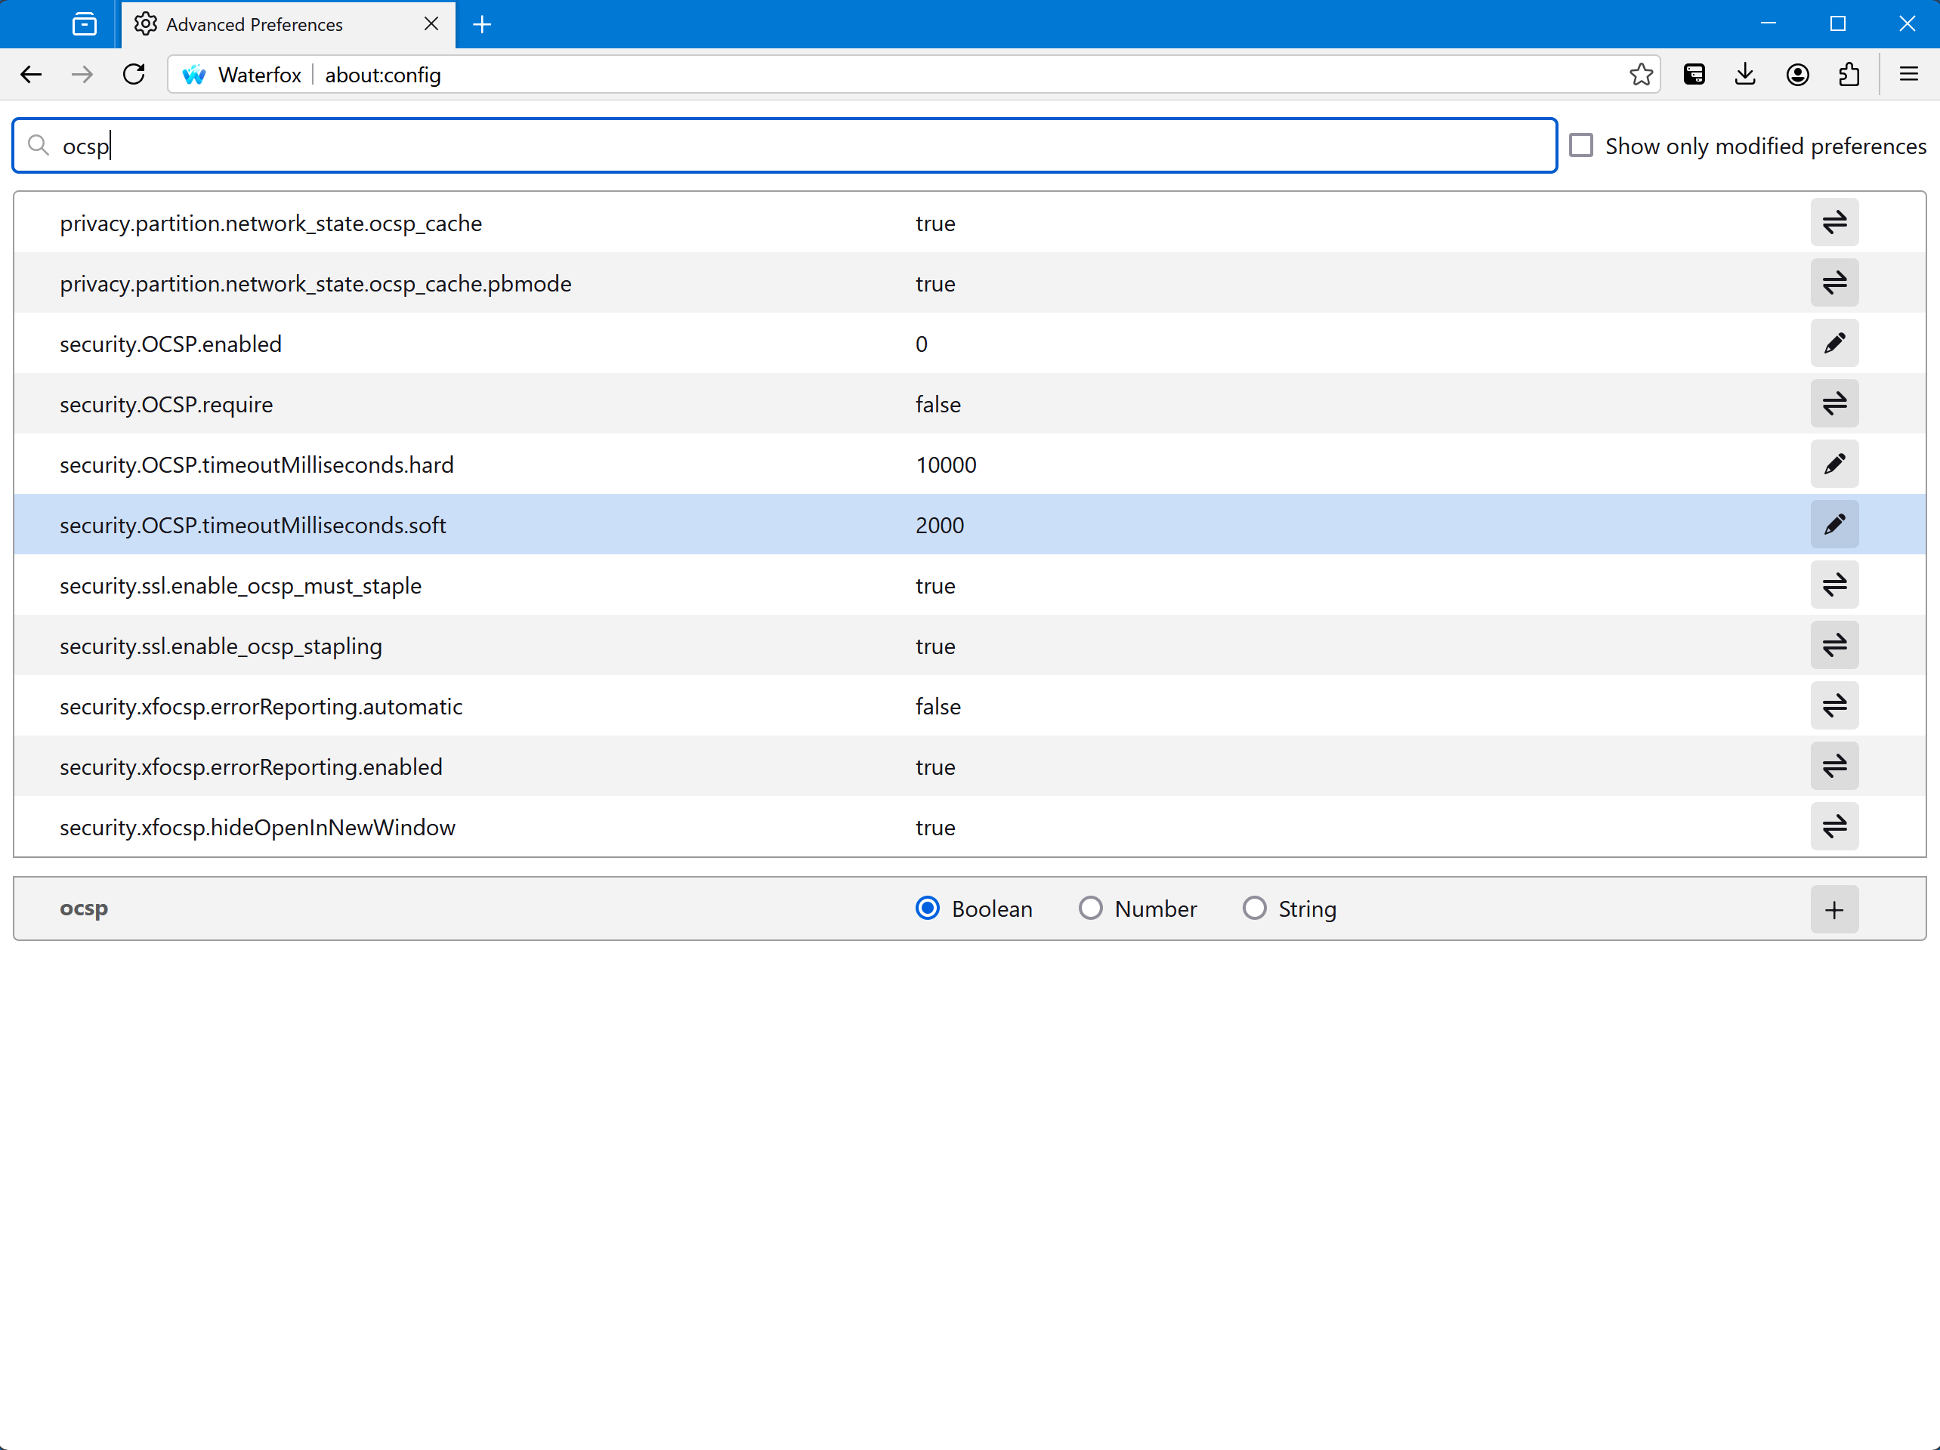Viewport: 1940px width, 1450px height.
Task: Select the Boolean radio button
Action: pos(928,909)
